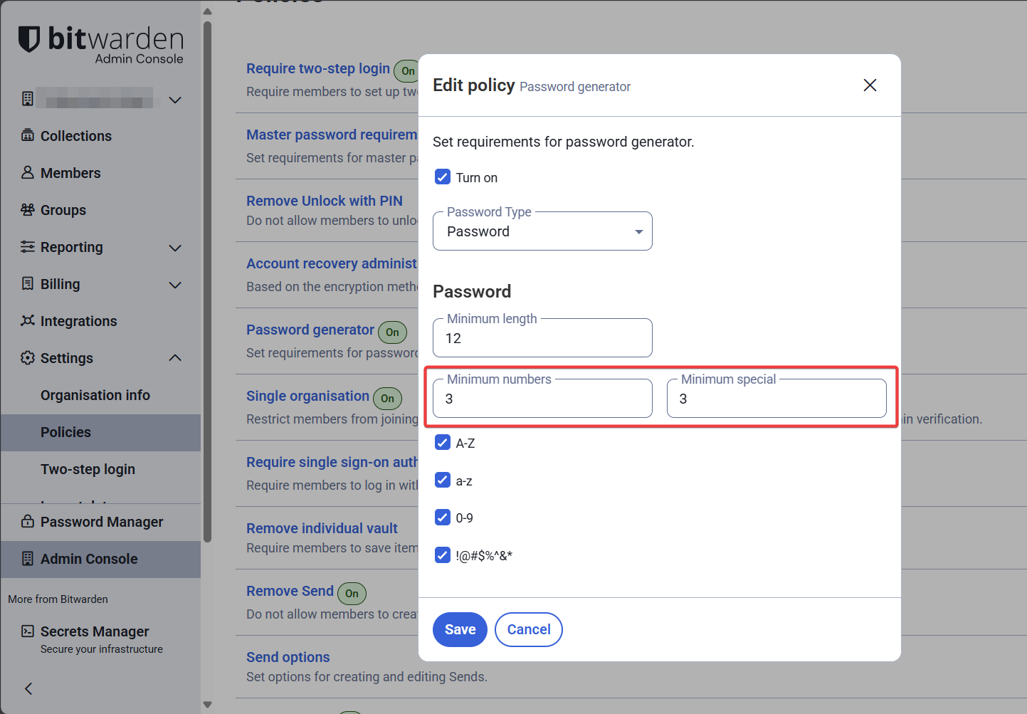Viewport: 1027px width, 714px height.
Task: Switch to Admin Console
Action: (x=100, y=559)
